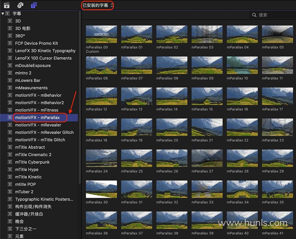The image size is (296, 239).
Task: Select the 3D 电影 category
Action: (23, 28)
